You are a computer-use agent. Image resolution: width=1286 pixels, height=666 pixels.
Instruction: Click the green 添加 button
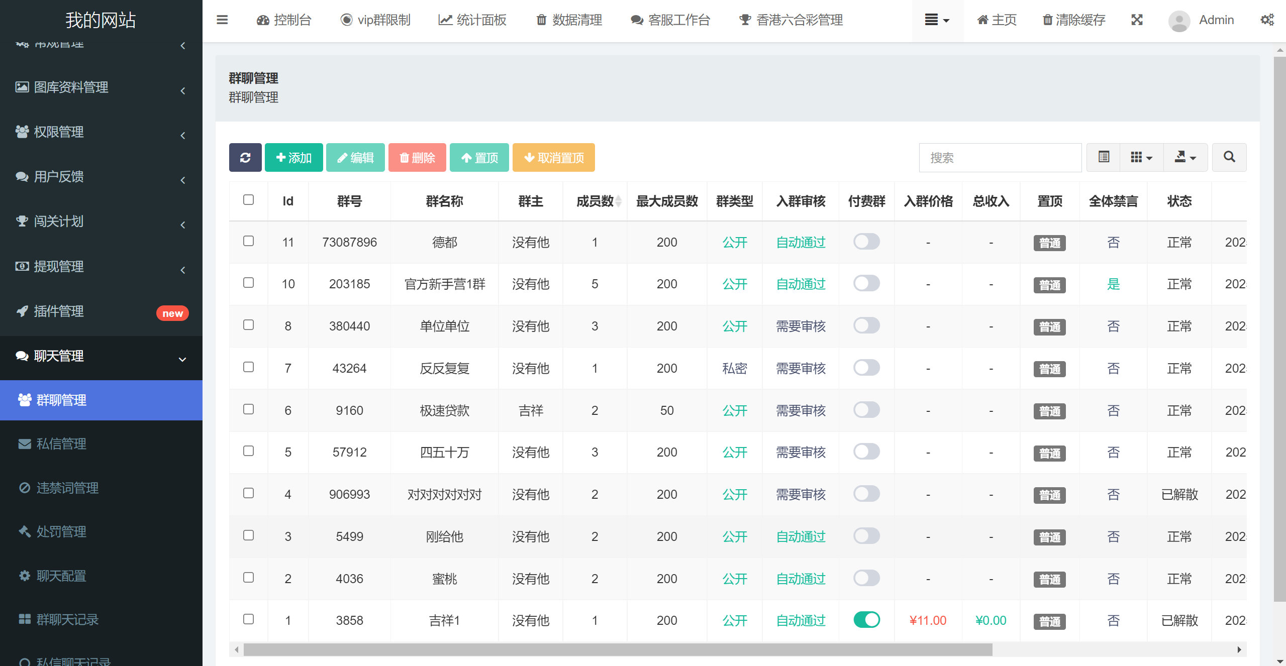[x=294, y=158]
